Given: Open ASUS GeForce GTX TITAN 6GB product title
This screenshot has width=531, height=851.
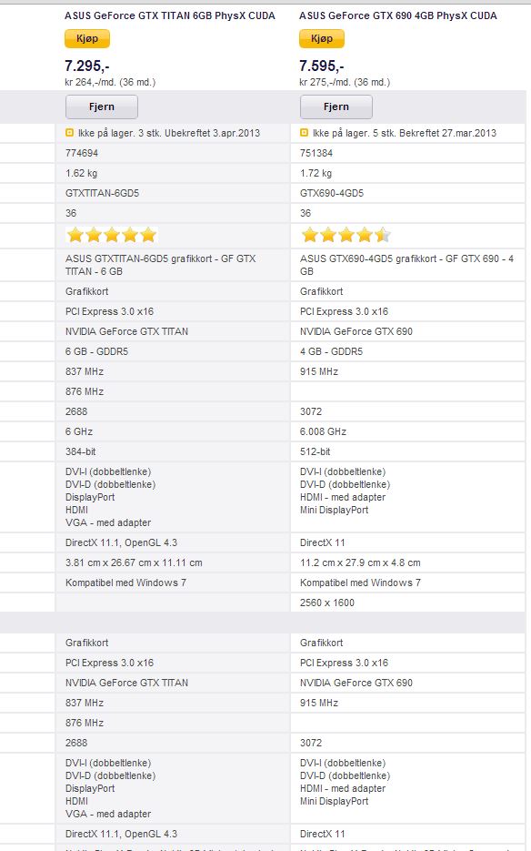Looking at the screenshot, I should (170, 15).
